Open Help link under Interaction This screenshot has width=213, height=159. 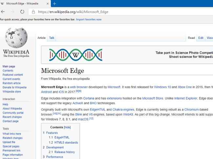(x=6, y=104)
